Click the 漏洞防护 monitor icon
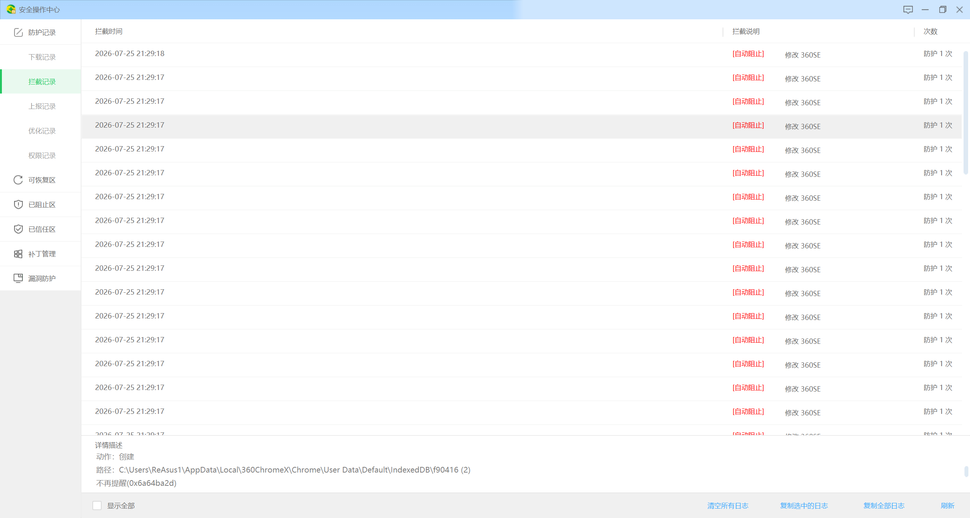970x518 pixels. [18, 278]
